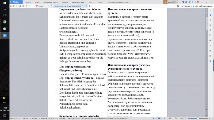This screenshot has height=120, width=214.
Task: Switch to full screen view in status bar
Action: pyautogui.click(x=153, y=118)
